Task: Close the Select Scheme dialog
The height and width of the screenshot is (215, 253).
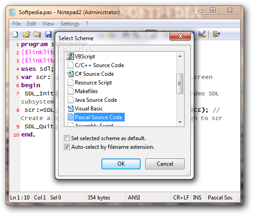Action: [x=180, y=36]
